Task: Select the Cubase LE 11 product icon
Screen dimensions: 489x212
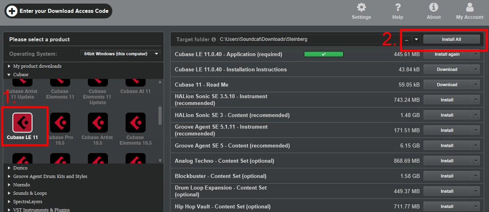Action: coord(23,123)
